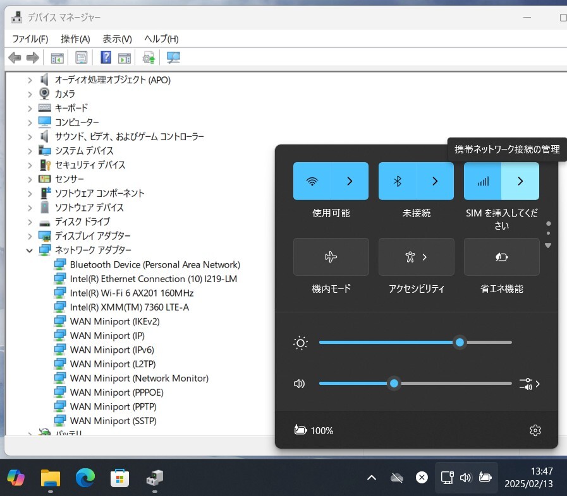The image size is (567, 496).
Task: Open quick settings gear icon
Action: (x=535, y=430)
